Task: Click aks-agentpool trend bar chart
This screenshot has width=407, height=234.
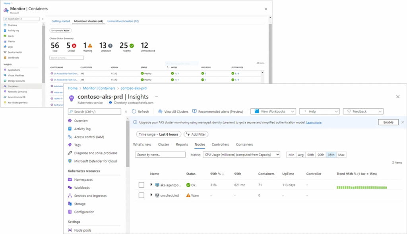Action: [x=362, y=187]
